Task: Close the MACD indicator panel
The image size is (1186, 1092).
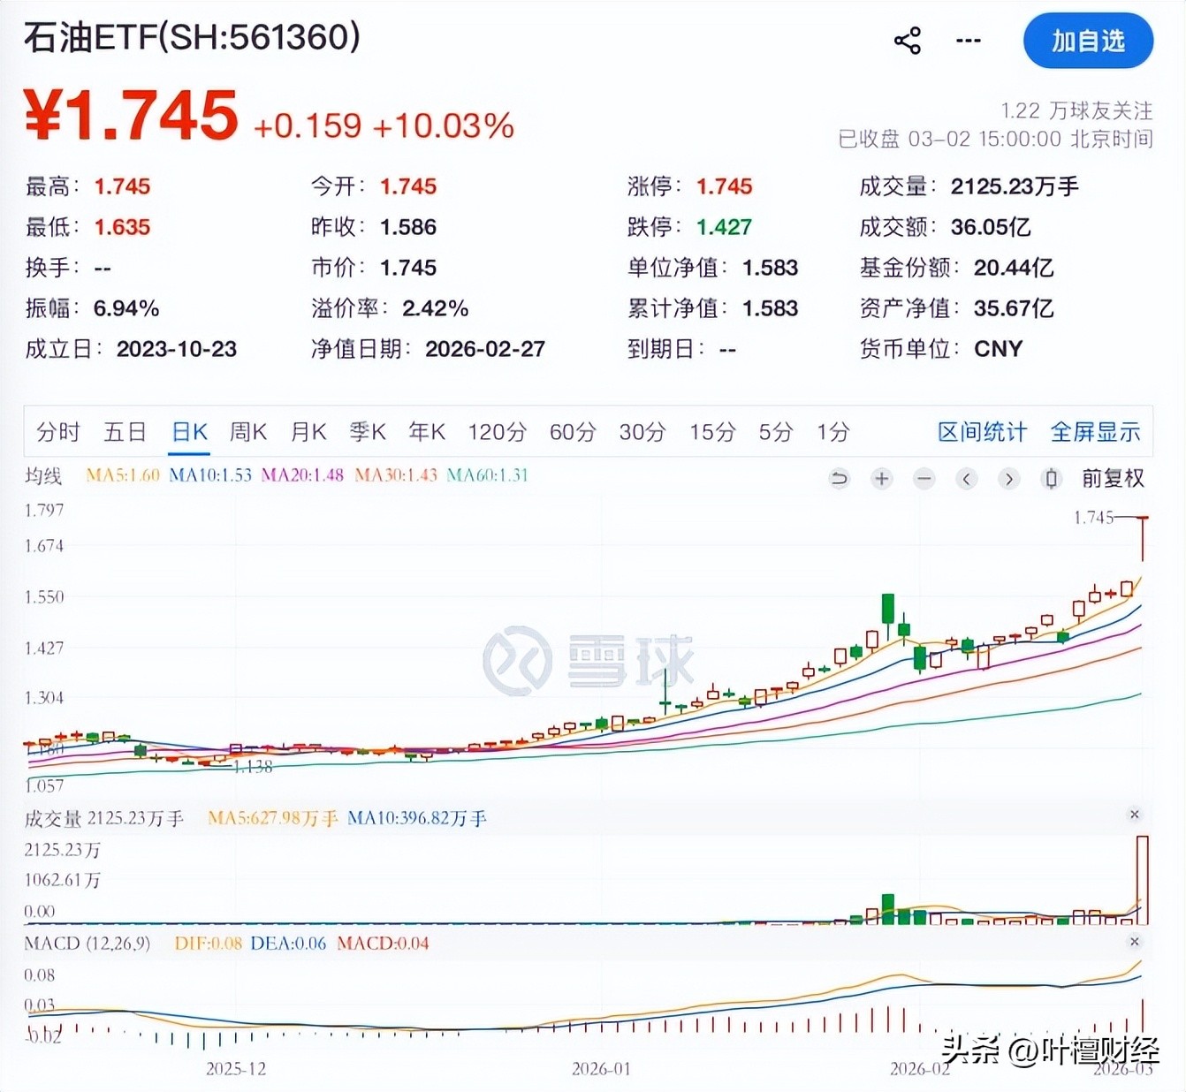Action: [1135, 942]
